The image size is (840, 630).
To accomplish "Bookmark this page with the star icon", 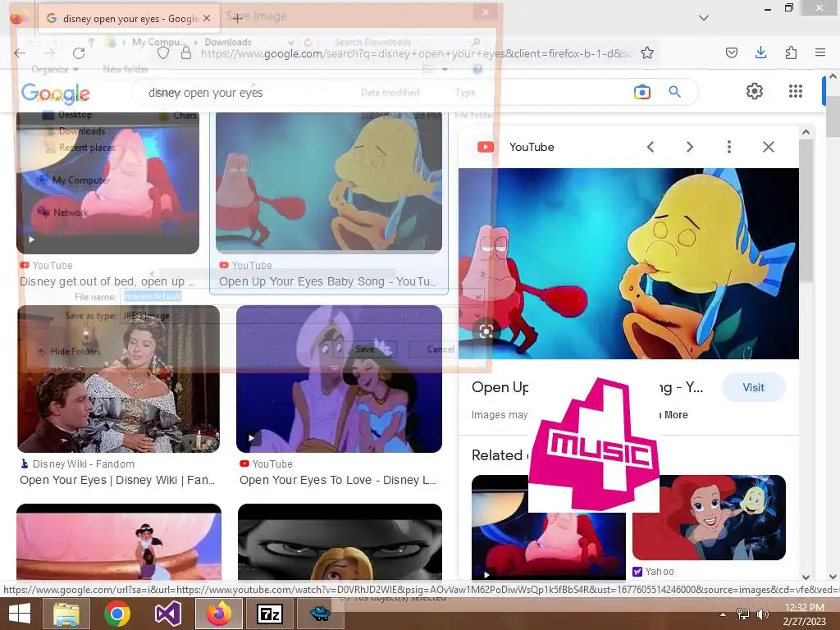I will pos(647,52).
